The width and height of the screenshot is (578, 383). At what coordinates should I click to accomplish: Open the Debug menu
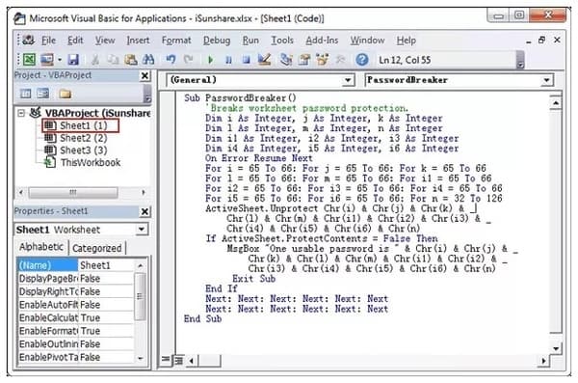pyautogui.click(x=217, y=41)
